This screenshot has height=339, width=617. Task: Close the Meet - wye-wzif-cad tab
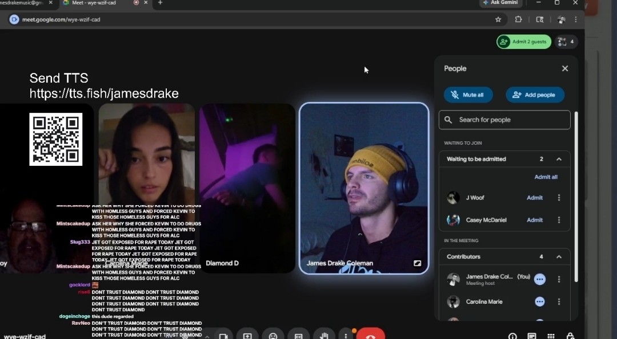point(146,3)
